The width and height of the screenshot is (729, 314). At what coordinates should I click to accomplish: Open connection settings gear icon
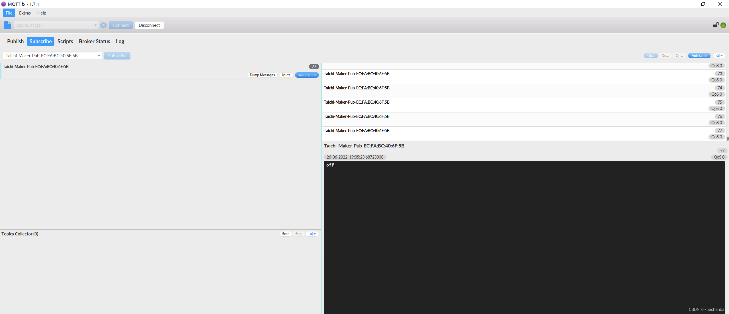point(104,25)
